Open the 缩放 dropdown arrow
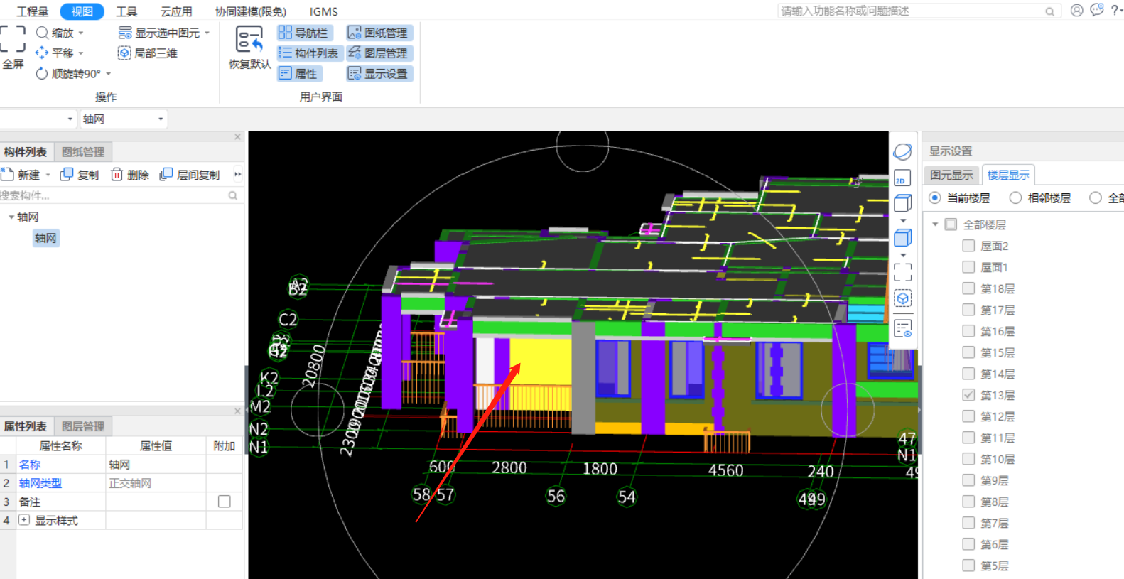This screenshot has width=1124, height=579. pyautogui.click(x=81, y=33)
